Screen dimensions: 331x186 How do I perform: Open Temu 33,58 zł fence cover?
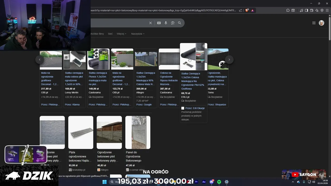coord(218,78)
